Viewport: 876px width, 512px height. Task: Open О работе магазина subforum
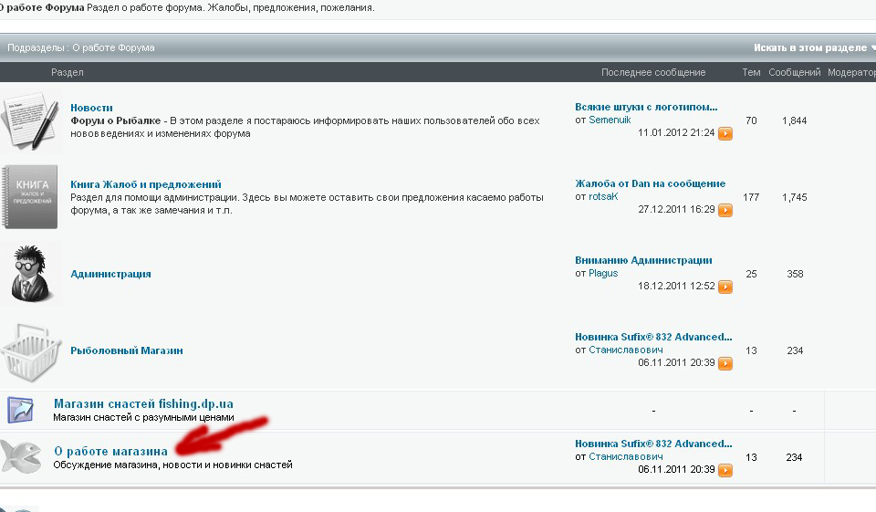110,451
